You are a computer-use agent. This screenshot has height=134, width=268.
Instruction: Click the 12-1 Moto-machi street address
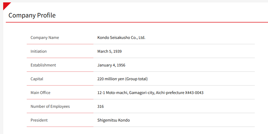click(x=112, y=93)
